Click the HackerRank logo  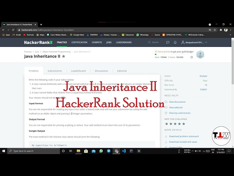pyautogui.click(x=38, y=43)
